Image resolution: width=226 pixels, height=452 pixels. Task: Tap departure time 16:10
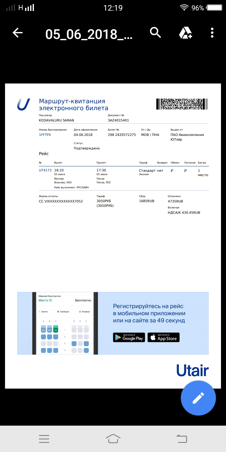click(x=59, y=170)
